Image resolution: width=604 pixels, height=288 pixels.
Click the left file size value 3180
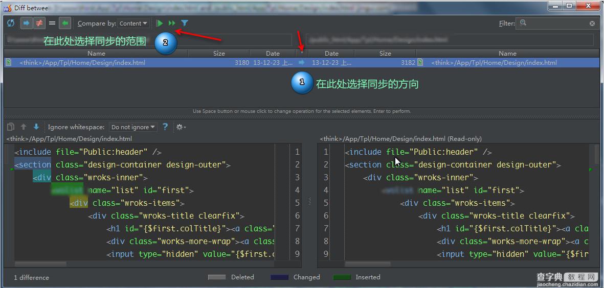tap(242, 63)
